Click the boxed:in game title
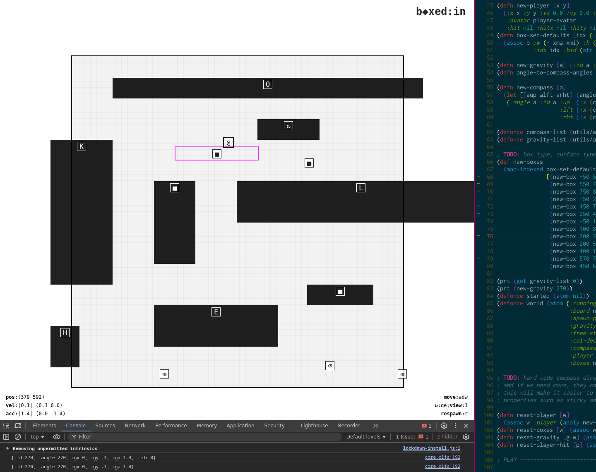 (x=441, y=11)
